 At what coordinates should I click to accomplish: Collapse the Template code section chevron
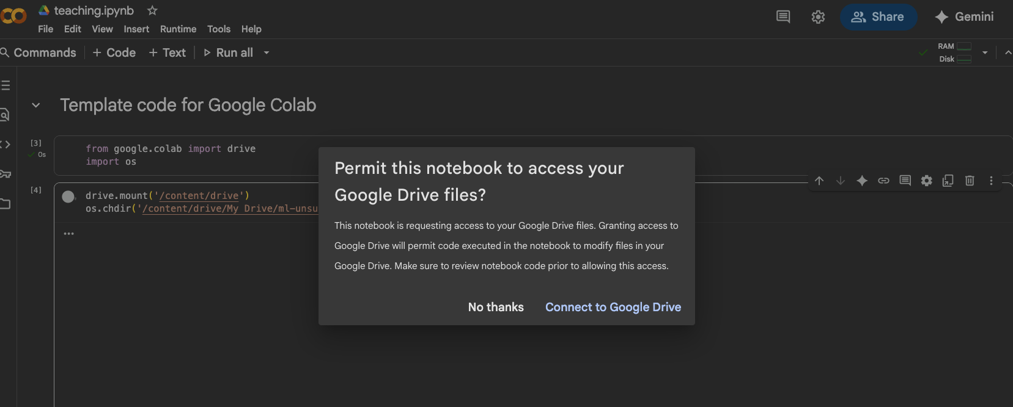click(x=36, y=106)
